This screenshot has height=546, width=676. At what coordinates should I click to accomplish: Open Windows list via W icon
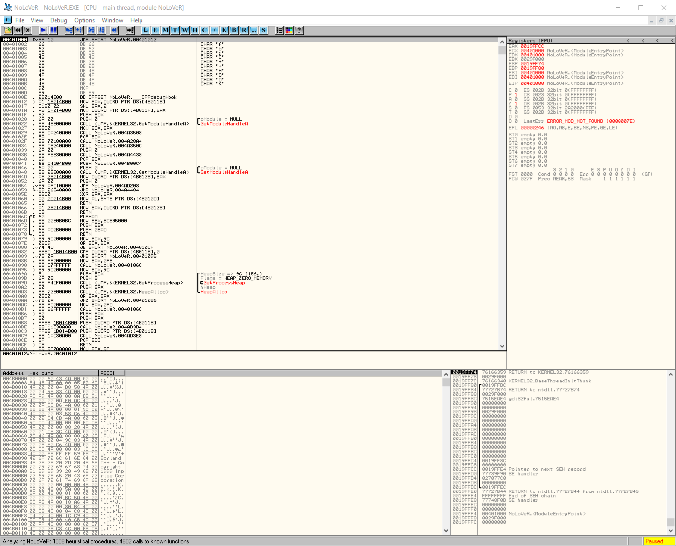(185, 30)
